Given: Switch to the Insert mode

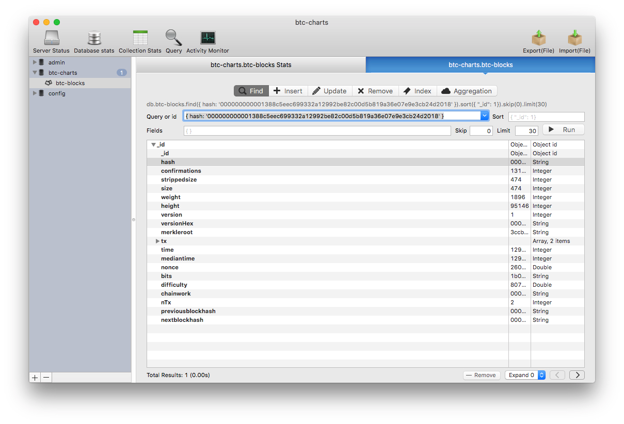Looking at the screenshot, I should 288,91.
